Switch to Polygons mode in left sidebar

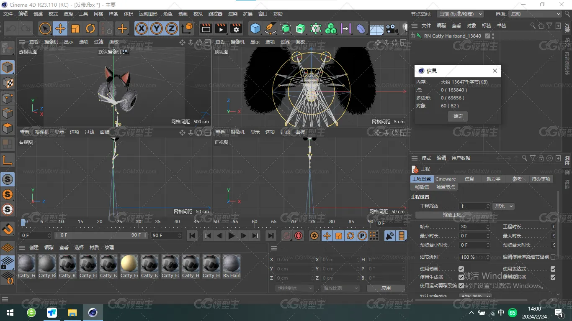point(8,128)
